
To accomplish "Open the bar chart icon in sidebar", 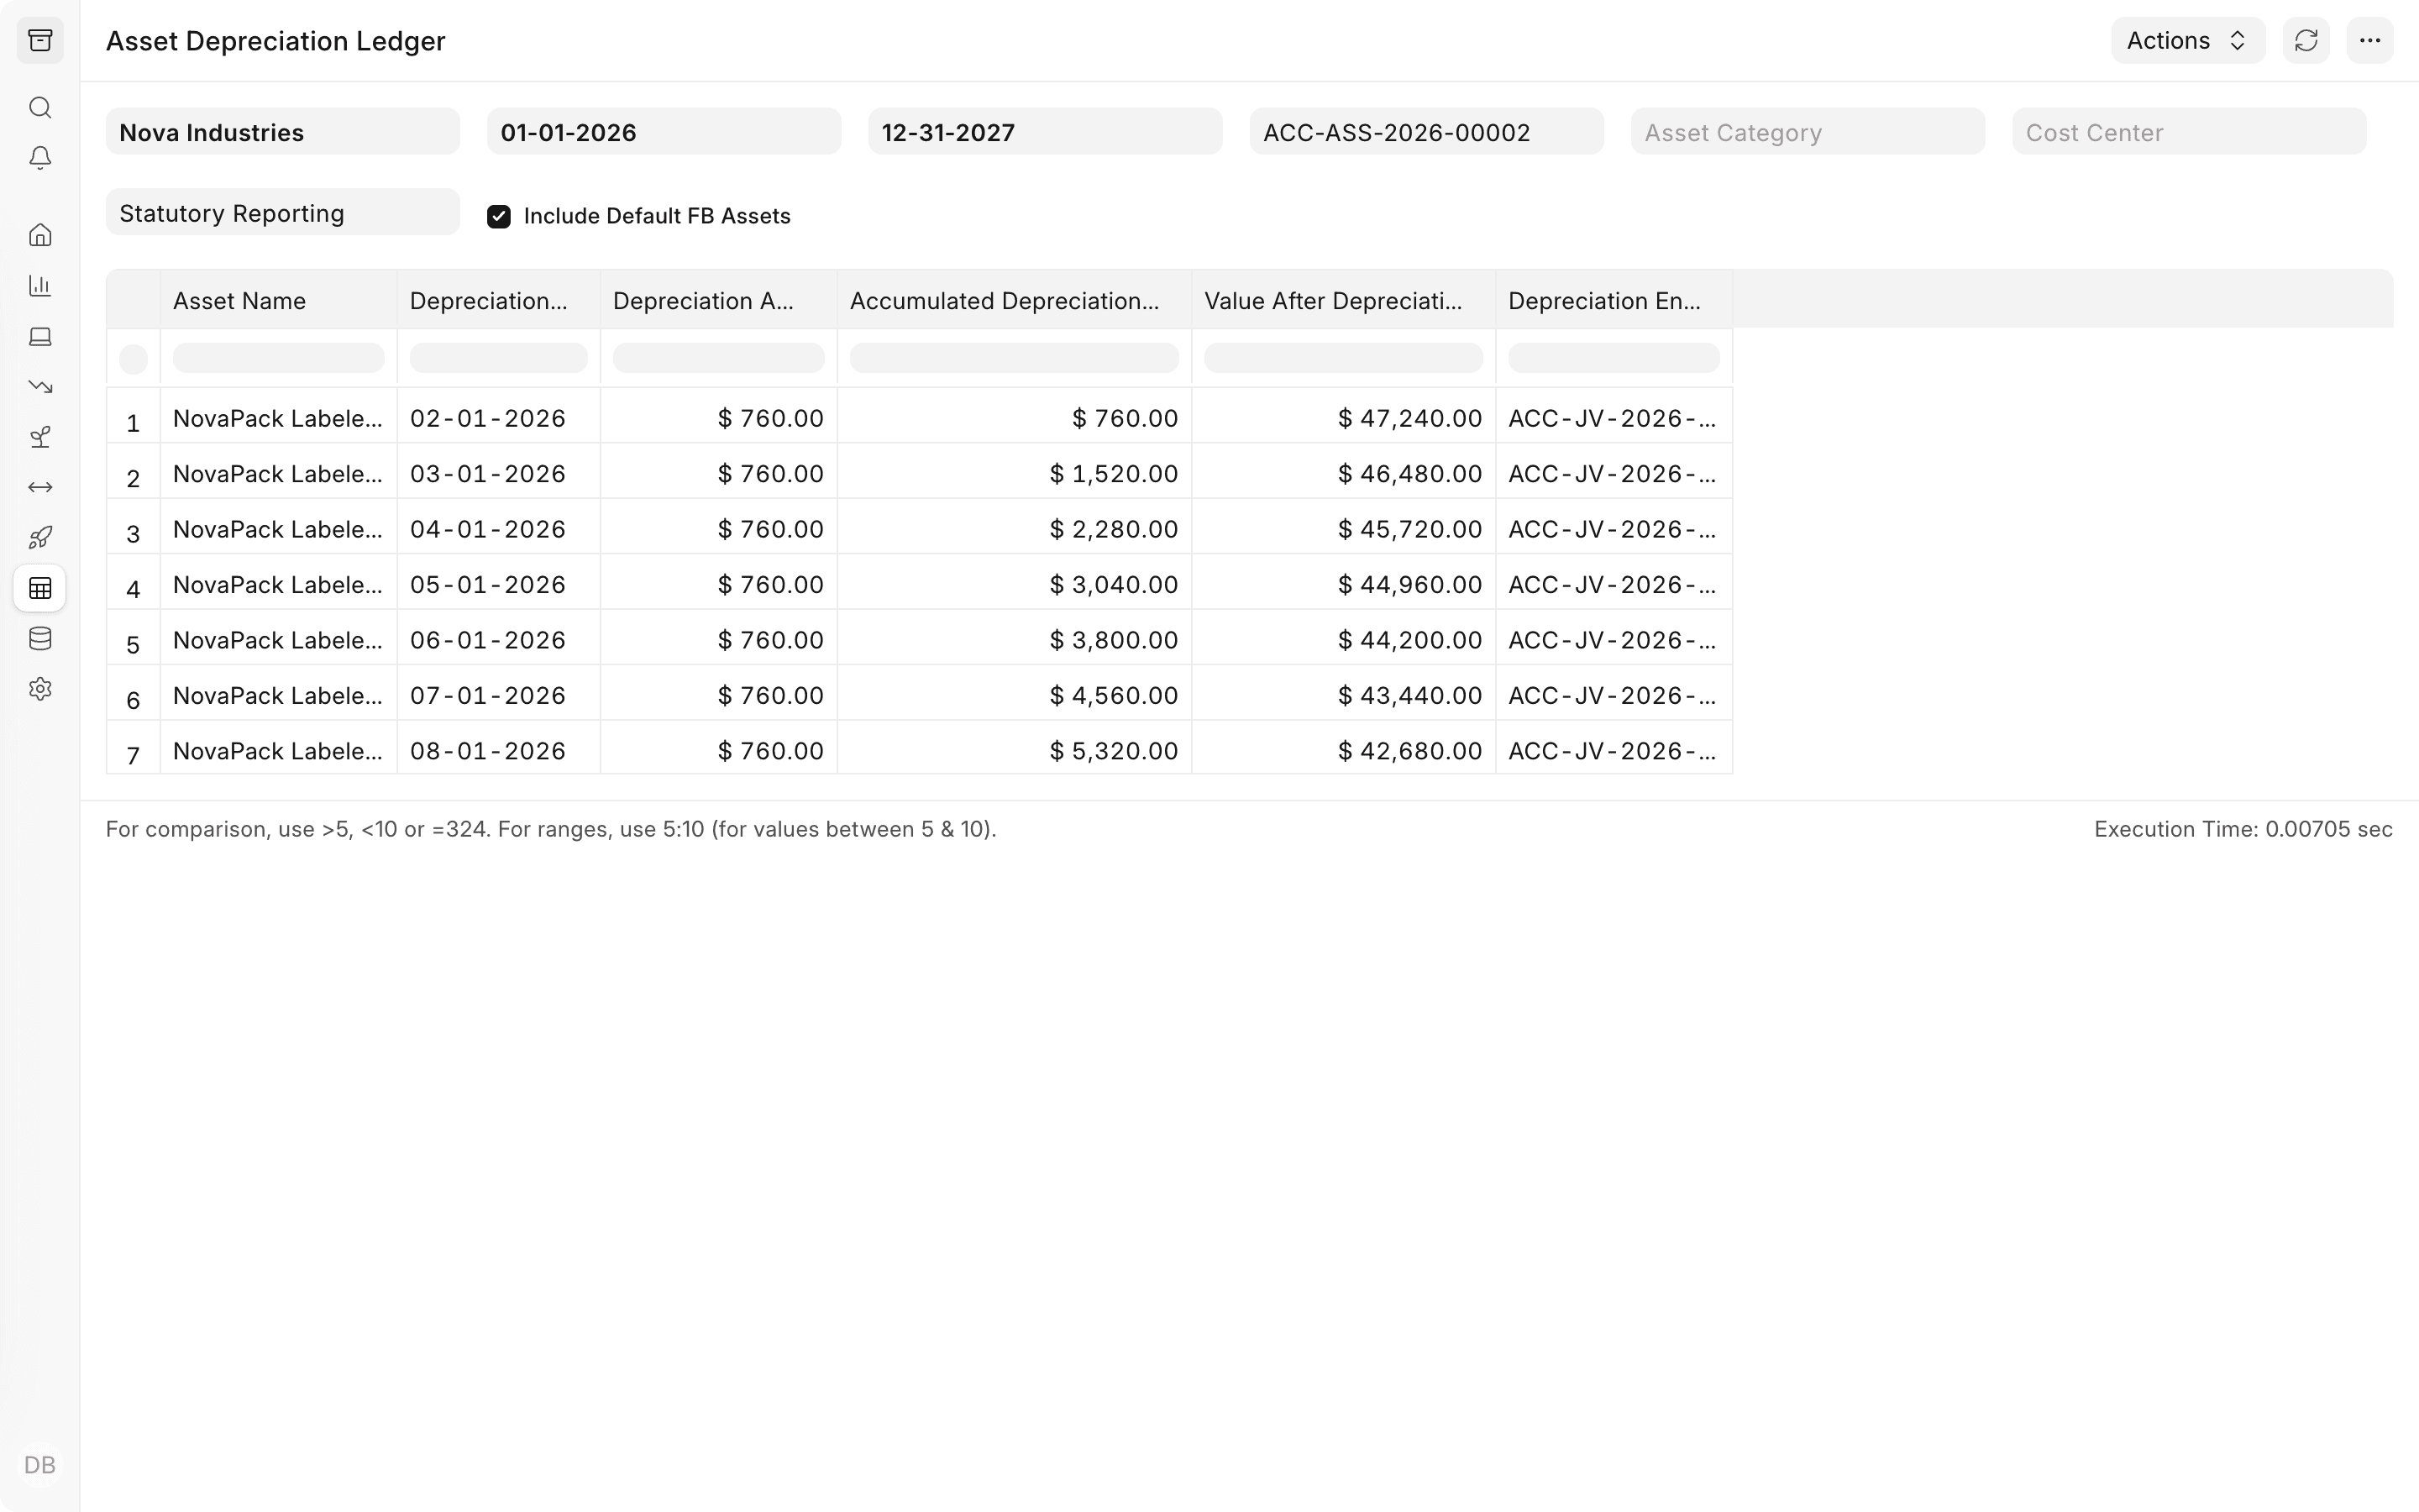I will [40, 285].
